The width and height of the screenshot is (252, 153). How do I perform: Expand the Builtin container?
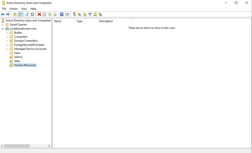click(x=7, y=33)
